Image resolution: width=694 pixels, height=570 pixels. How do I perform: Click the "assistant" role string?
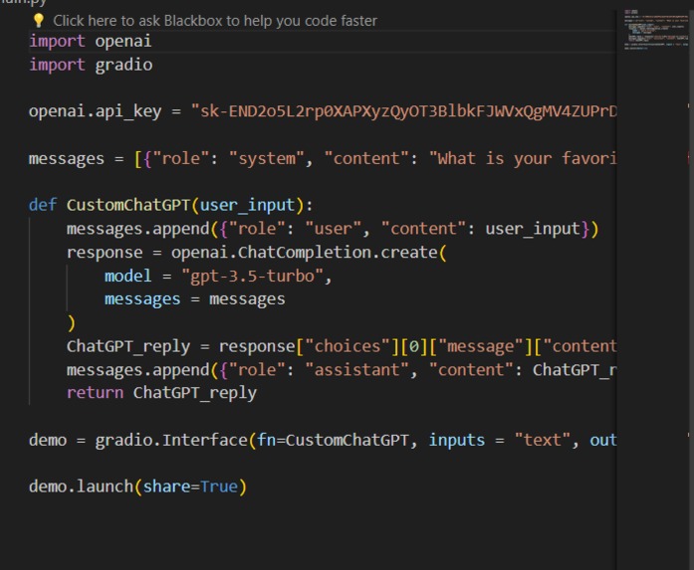(356, 370)
